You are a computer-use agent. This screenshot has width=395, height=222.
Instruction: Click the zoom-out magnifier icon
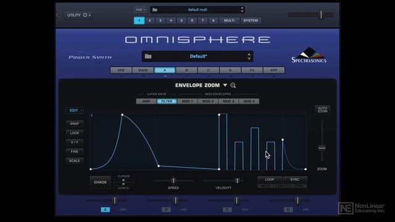(233, 85)
